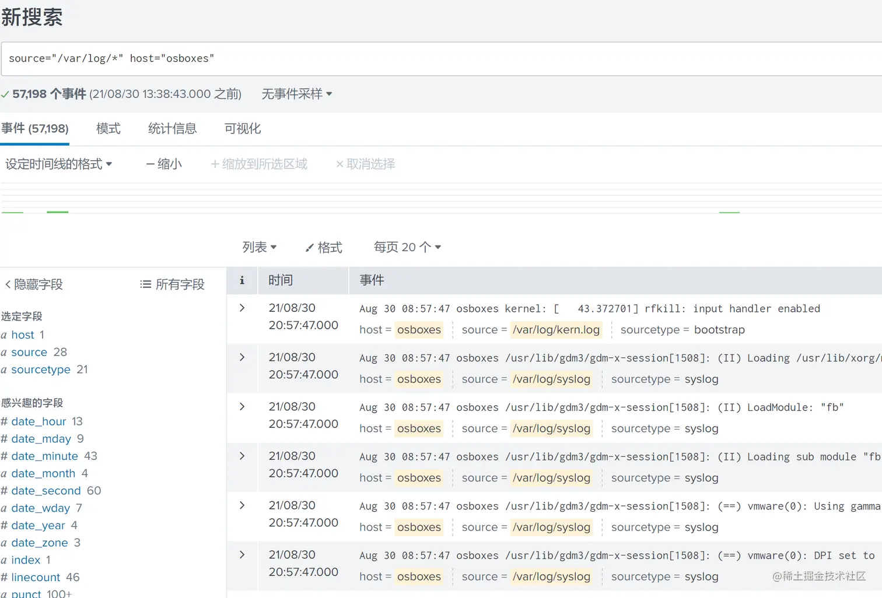Screen dimensions: 882x598
Task: Expand the LoadModule "fb" event row
Action: pyautogui.click(x=242, y=407)
